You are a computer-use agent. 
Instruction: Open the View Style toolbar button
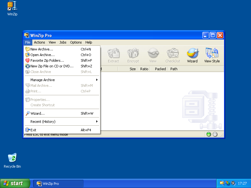pyautogui.click(x=212, y=55)
